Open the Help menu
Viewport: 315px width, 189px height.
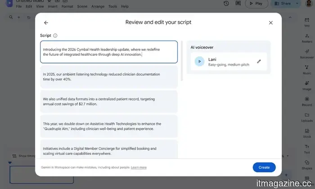(x=125, y=6)
